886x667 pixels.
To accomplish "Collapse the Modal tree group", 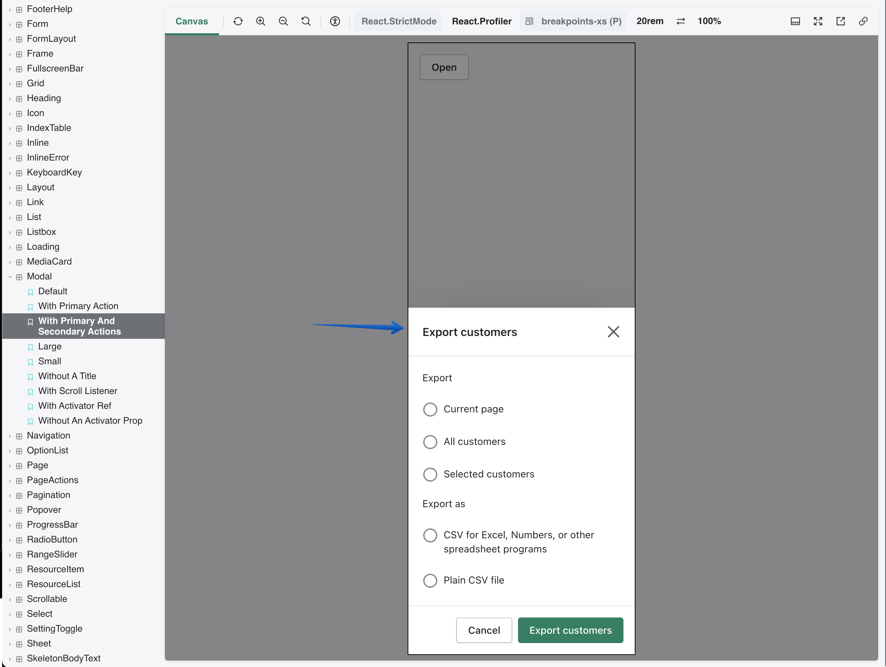I will point(10,277).
